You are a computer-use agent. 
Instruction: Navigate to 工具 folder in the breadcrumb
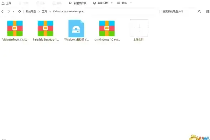point(44,12)
